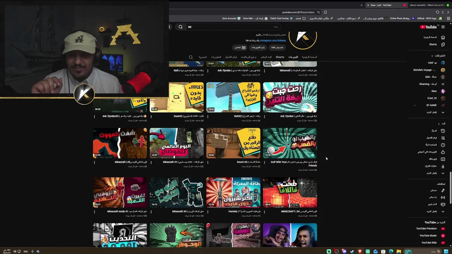Screen dimensions: 452x254
Task: Switch to Playlists tab قوائم التشغيل
Action: [231, 57]
